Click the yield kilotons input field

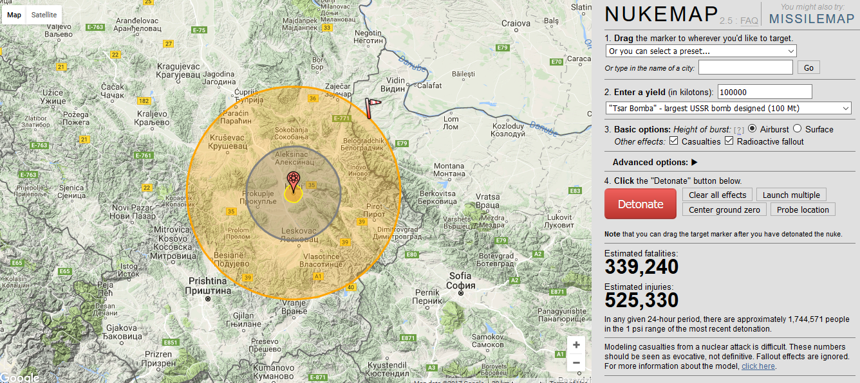765,92
